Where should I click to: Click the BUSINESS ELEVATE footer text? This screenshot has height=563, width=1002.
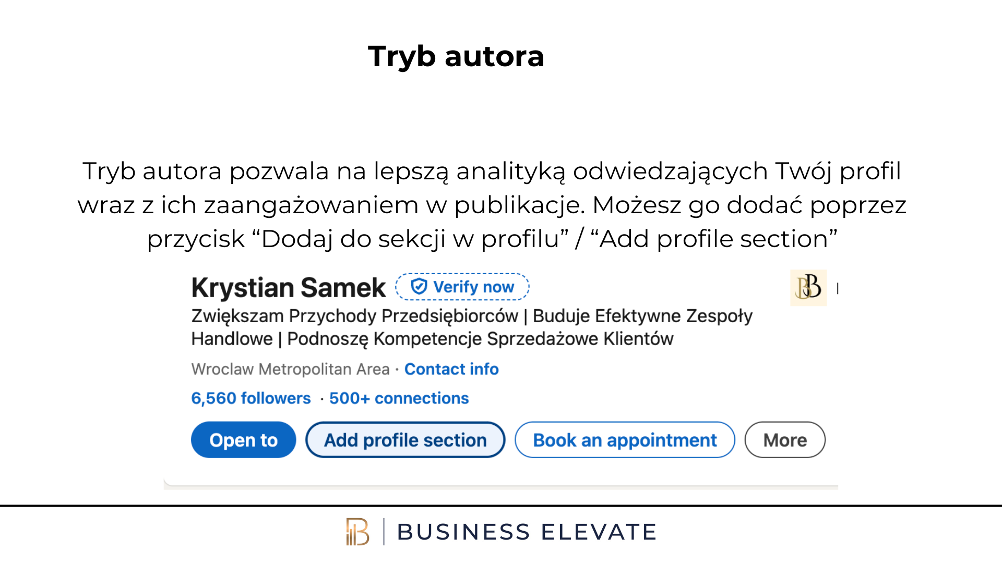[x=527, y=532]
